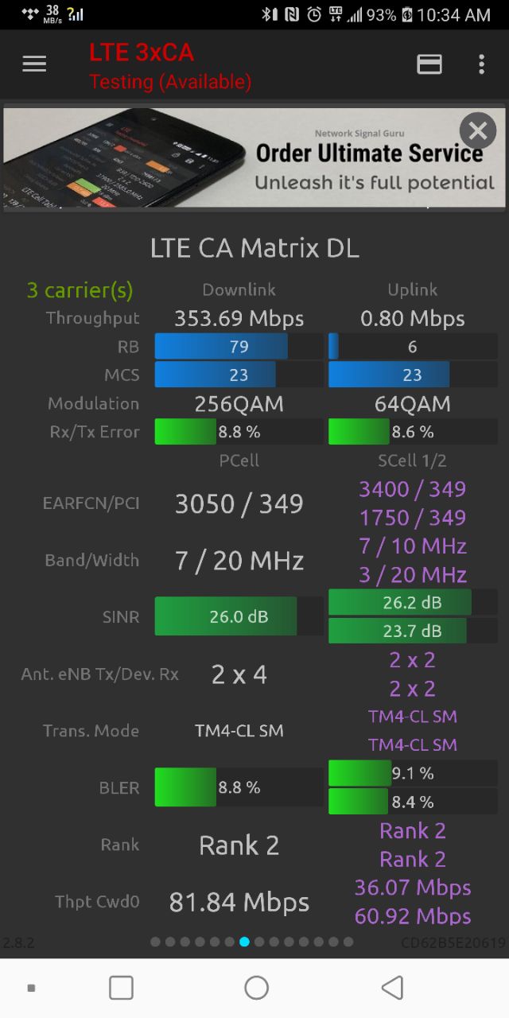Viewport: 509px width, 1018px height.
Task: Tap the Android back navigation button
Action: point(392,988)
